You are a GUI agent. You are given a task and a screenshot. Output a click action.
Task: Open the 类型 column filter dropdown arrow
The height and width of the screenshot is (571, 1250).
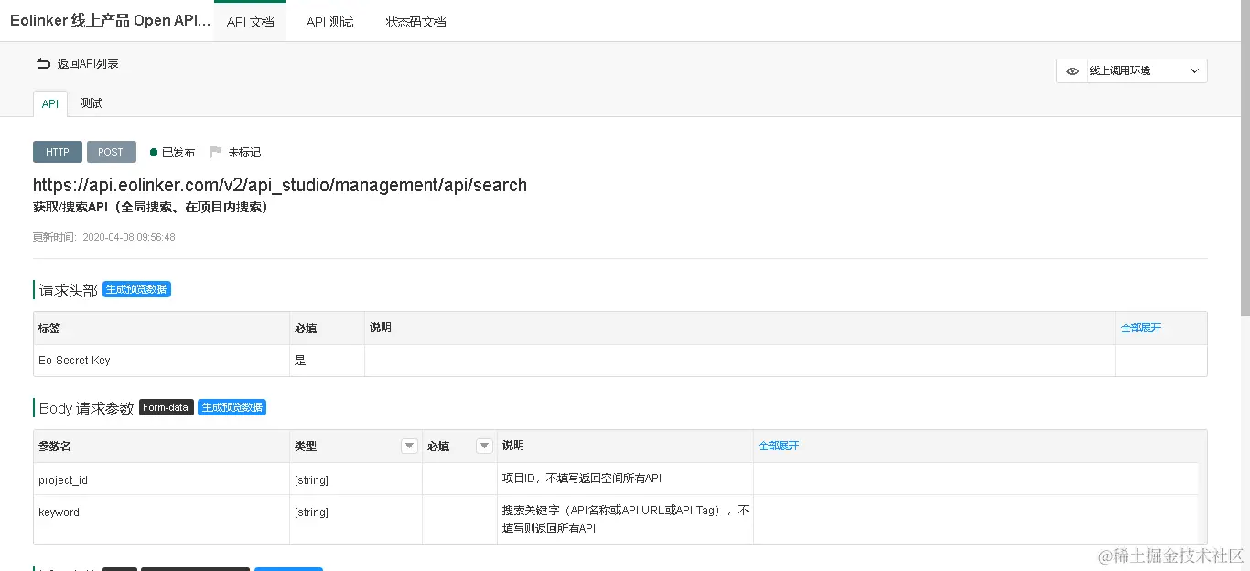click(409, 447)
